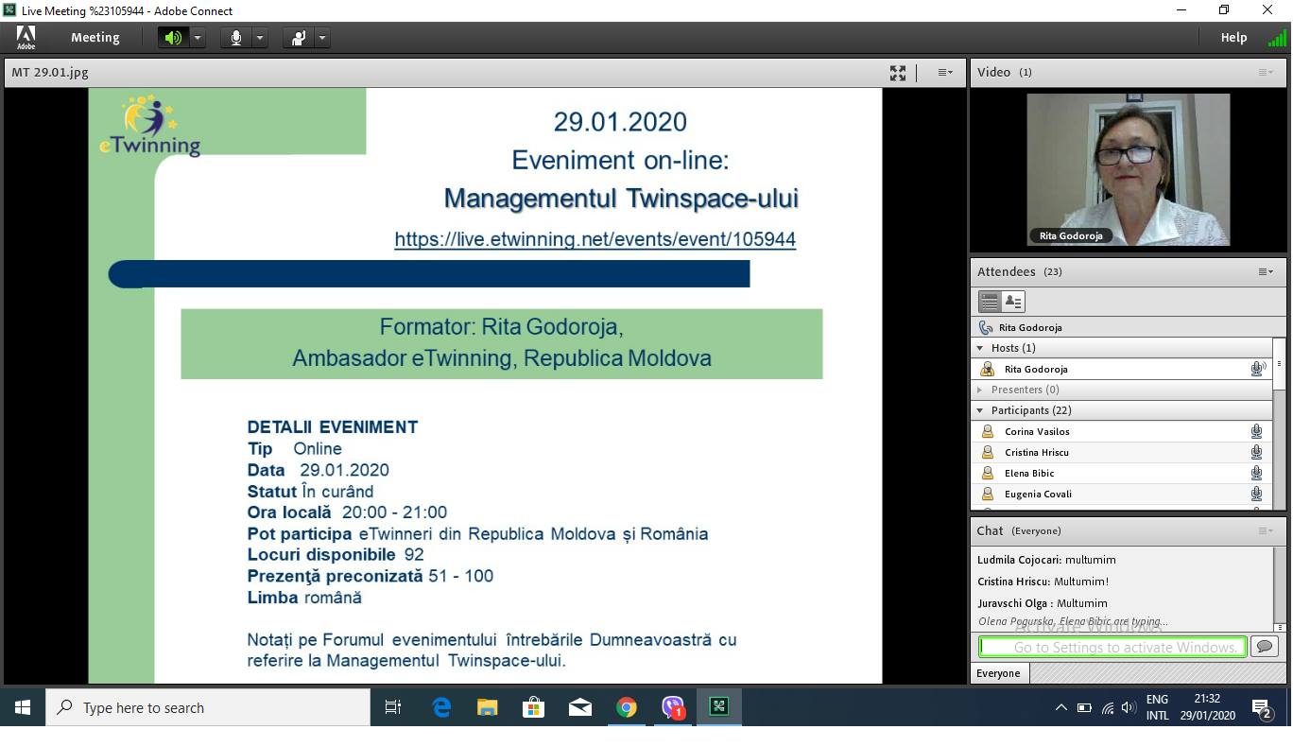
Task: Open the Help menu
Action: pyautogui.click(x=1233, y=38)
